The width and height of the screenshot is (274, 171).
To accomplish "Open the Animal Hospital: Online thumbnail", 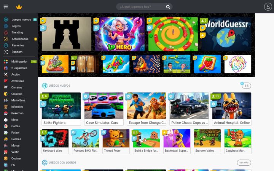I will (232, 106).
